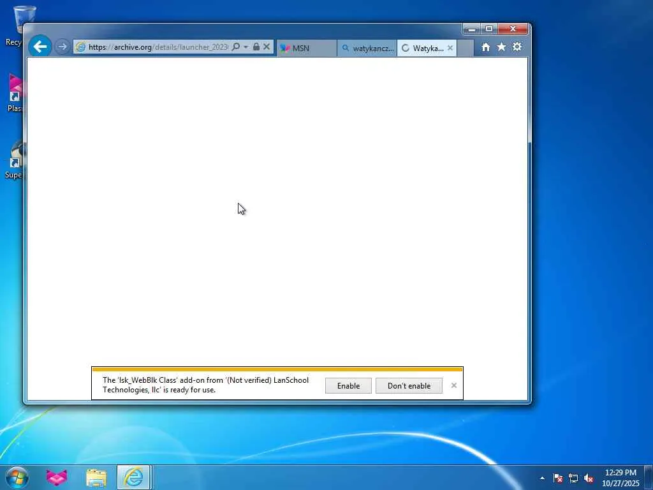Dismiss the add-on notification bar
The width and height of the screenshot is (653, 490).
[454, 385]
